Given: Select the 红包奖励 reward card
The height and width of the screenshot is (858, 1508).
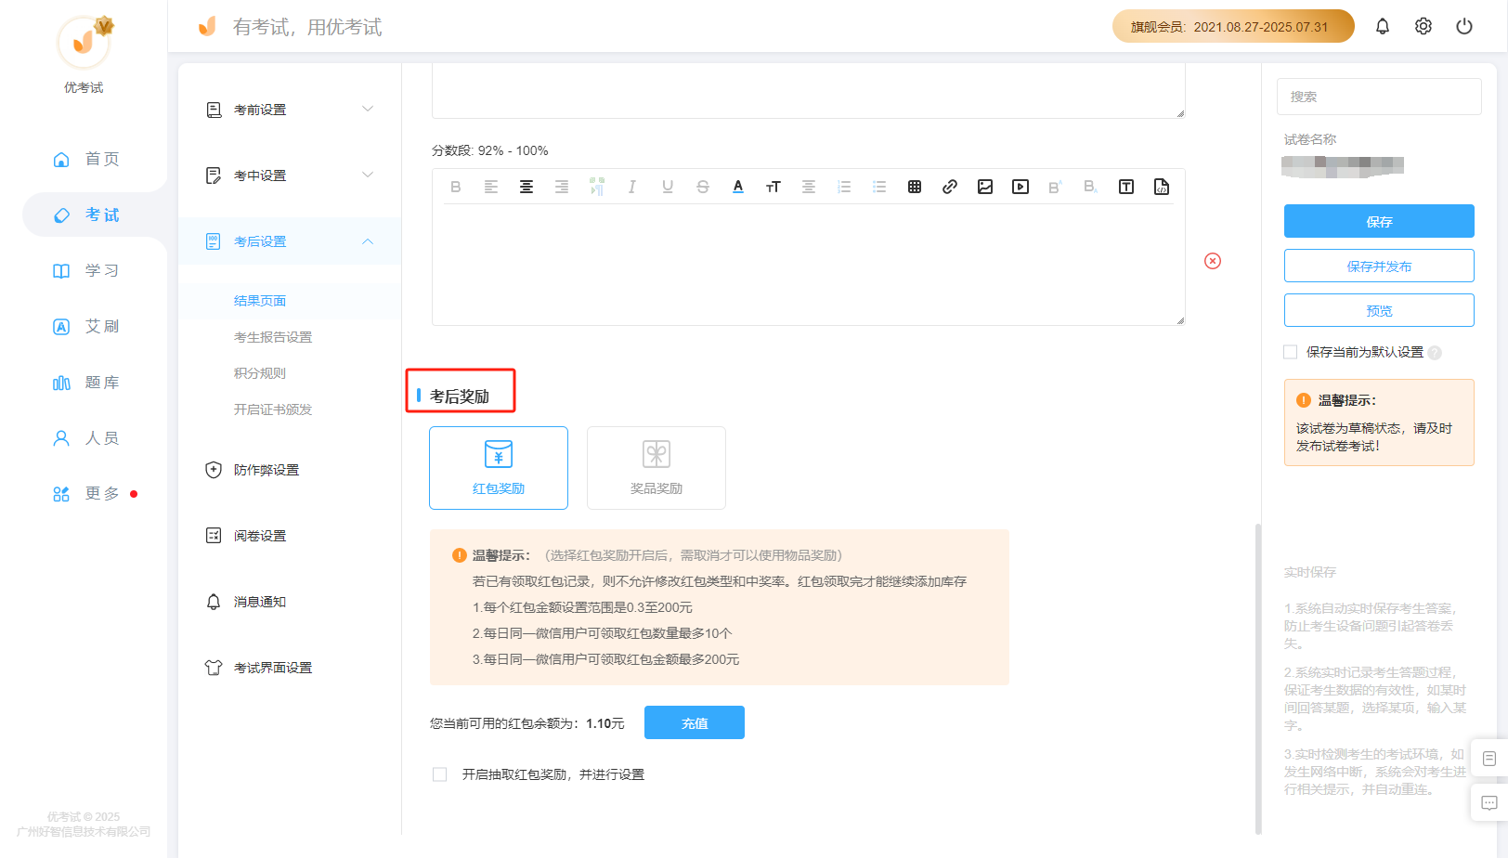Looking at the screenshot, I should click(499, 468).
